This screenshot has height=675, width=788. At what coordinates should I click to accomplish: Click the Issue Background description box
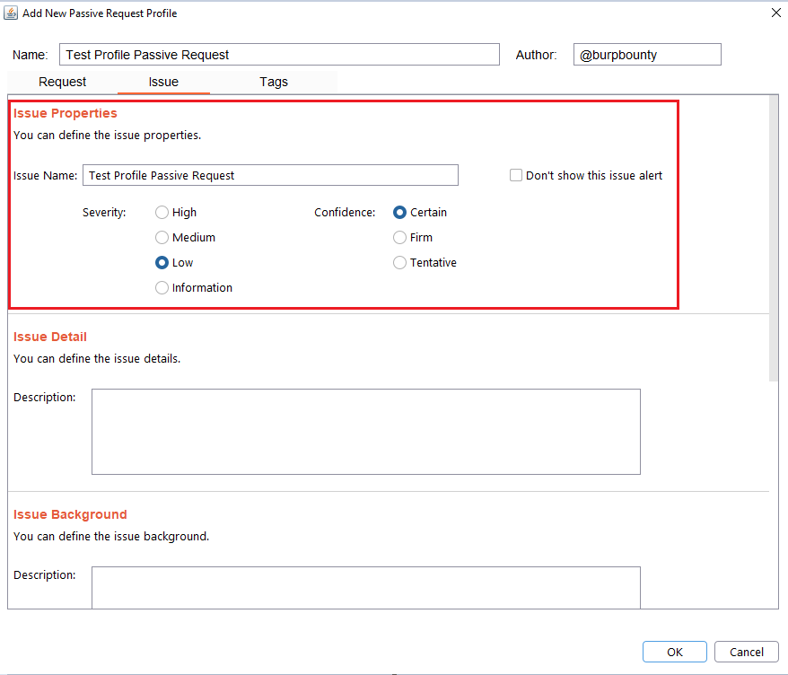tap(365, 587)
